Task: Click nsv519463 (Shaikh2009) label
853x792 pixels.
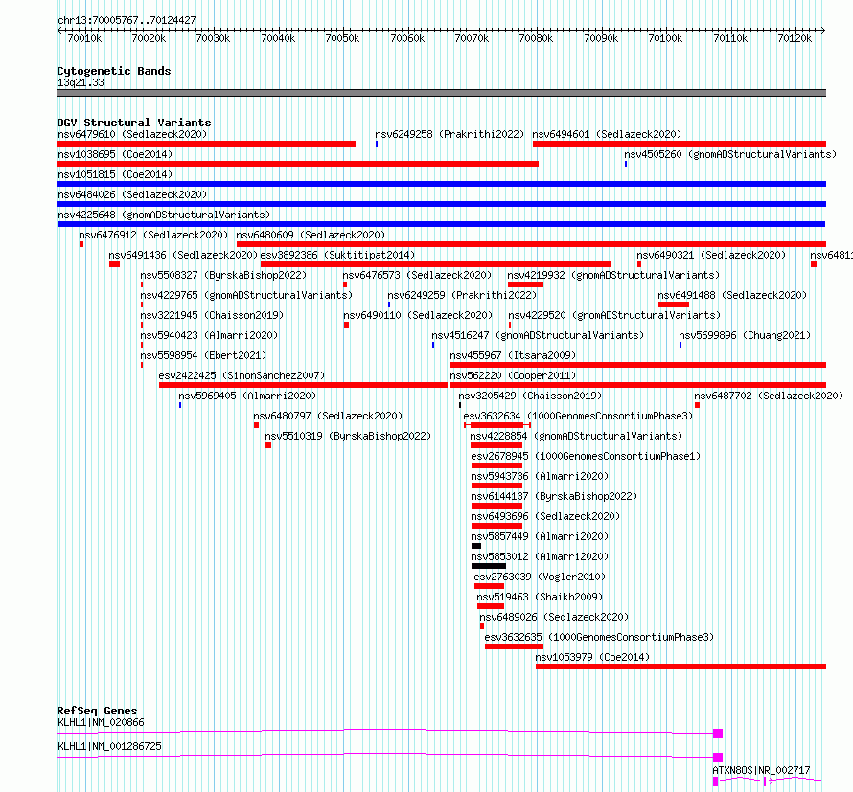Action: [540, 597]
